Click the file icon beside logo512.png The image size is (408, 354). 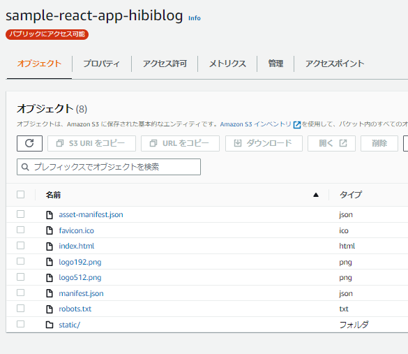[50, 278]
